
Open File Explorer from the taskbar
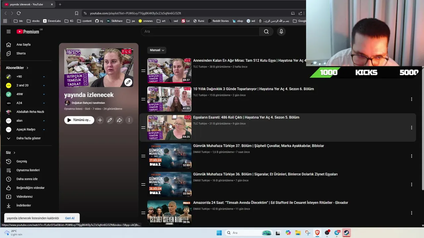pyautogui.click(x=298, y=233)
